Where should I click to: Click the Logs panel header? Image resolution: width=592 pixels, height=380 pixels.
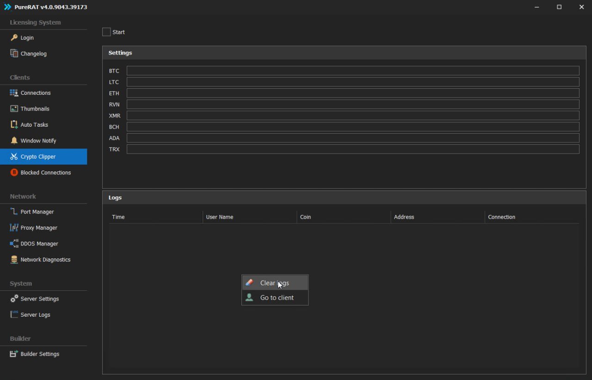click(x=344, y=197)
